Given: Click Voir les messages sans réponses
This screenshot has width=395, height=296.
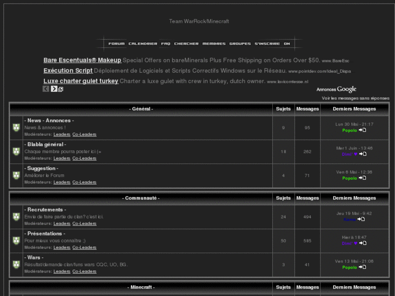Looking at the screenshot, I should [x=355, y=98].
